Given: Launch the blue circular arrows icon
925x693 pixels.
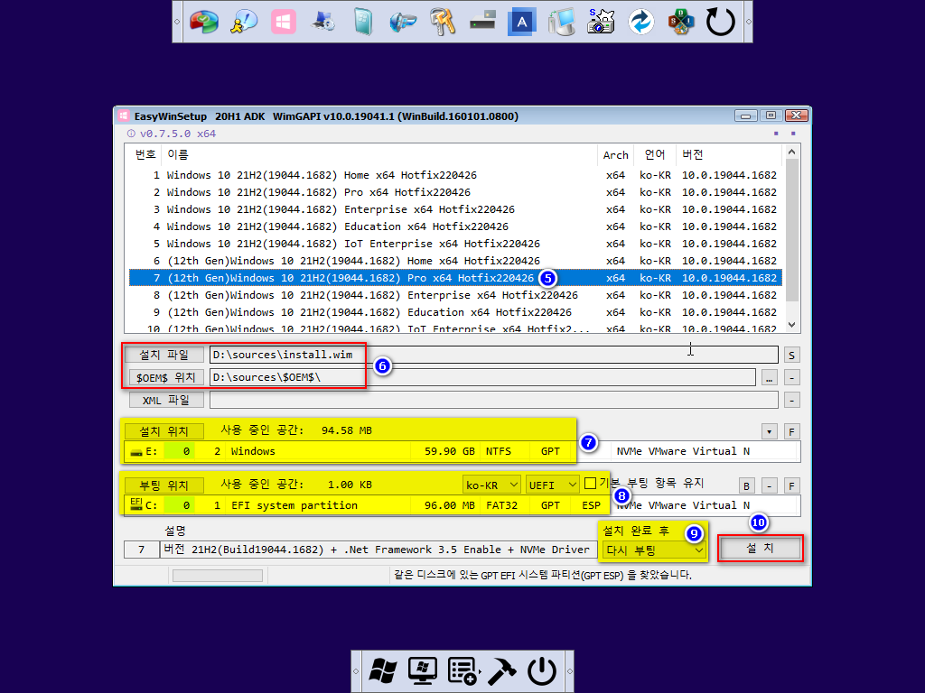Looking at the screenshot, I should tap(640, 22).
